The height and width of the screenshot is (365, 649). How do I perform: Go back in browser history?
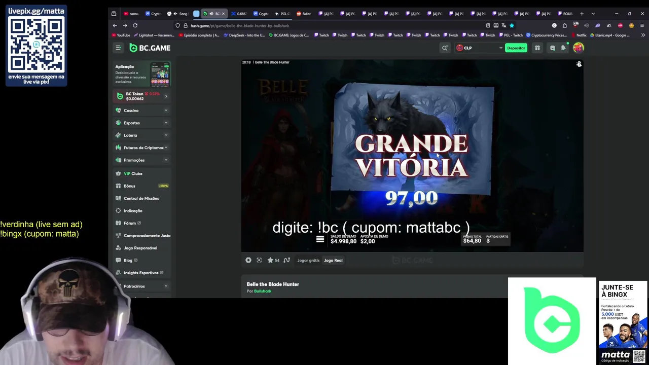click(115, 25)
